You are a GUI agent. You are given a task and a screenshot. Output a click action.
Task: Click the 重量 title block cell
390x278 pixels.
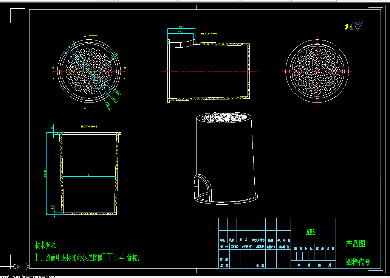[x=319, y=248]
